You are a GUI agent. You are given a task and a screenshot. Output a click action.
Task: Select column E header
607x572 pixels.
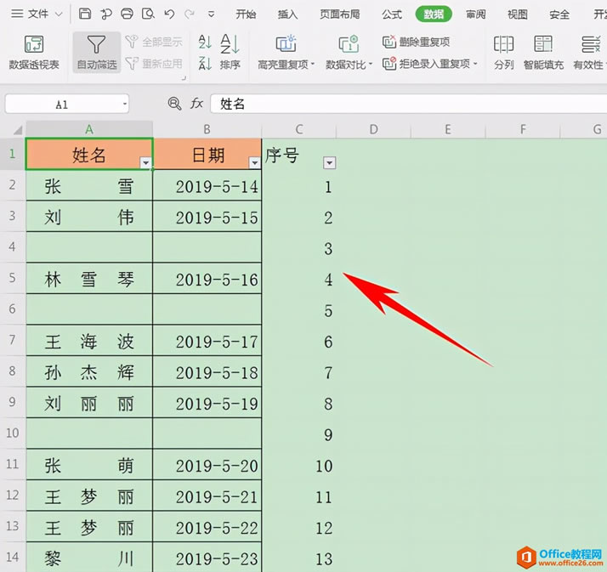[x=448, y=129]
